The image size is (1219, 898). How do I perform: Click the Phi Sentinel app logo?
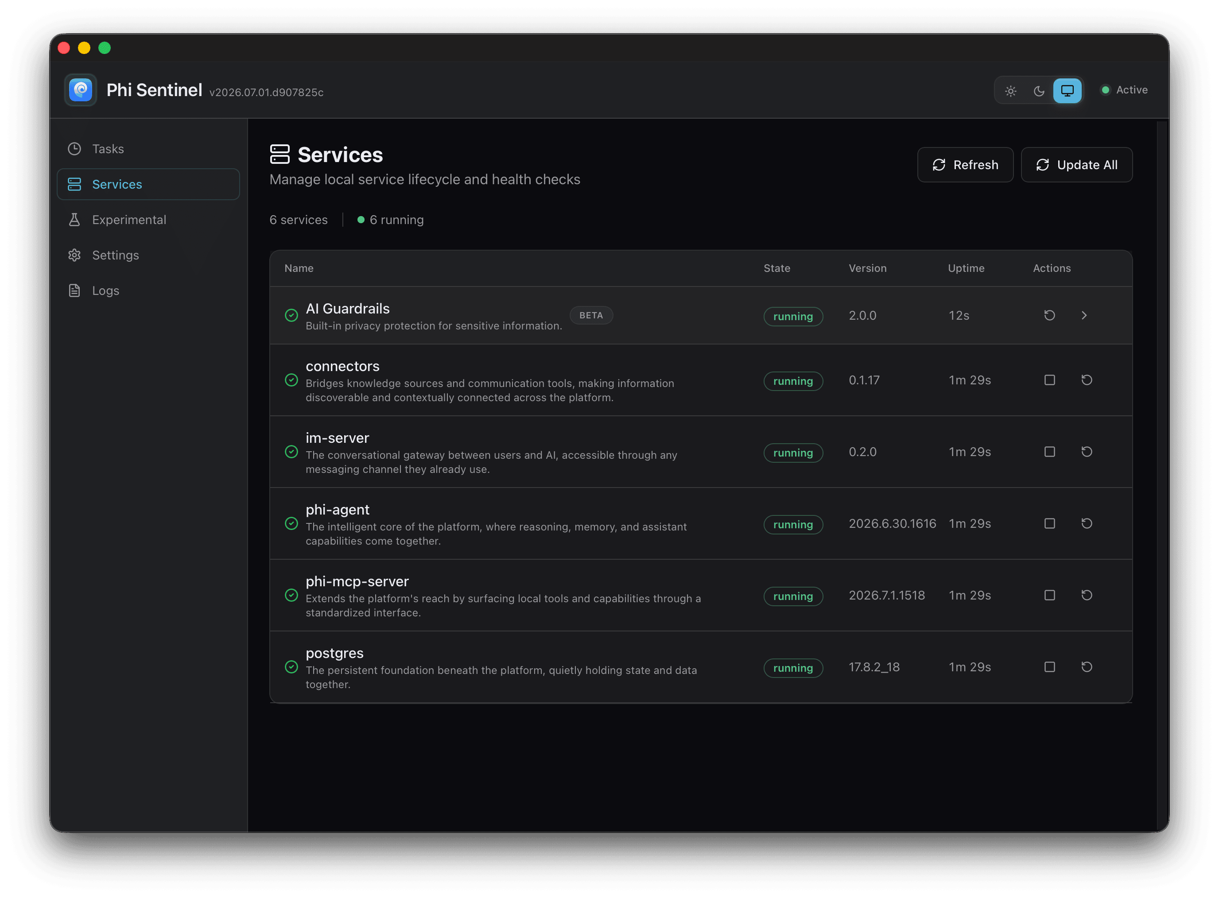(x=81, y=90)
